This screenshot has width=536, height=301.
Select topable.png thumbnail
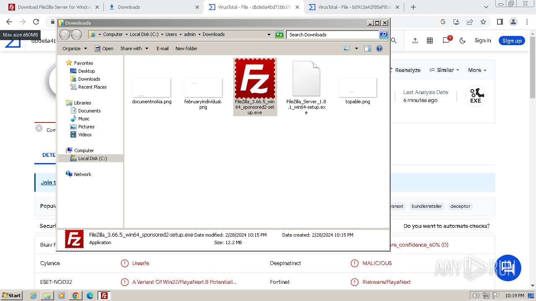358,87
